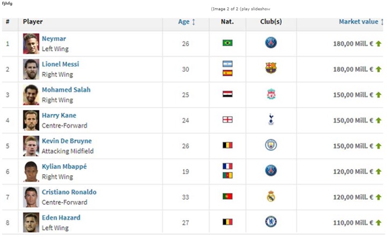Screen dimensions: 387x237
Task: Click Eden Hazard's portrait thumbnail
Action: pyautogui.click(x=31, y=223)
